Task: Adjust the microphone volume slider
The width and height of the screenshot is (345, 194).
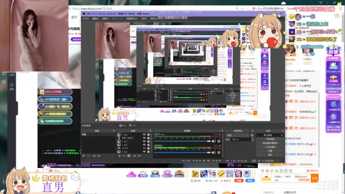Action: click(x=182, y=141)
